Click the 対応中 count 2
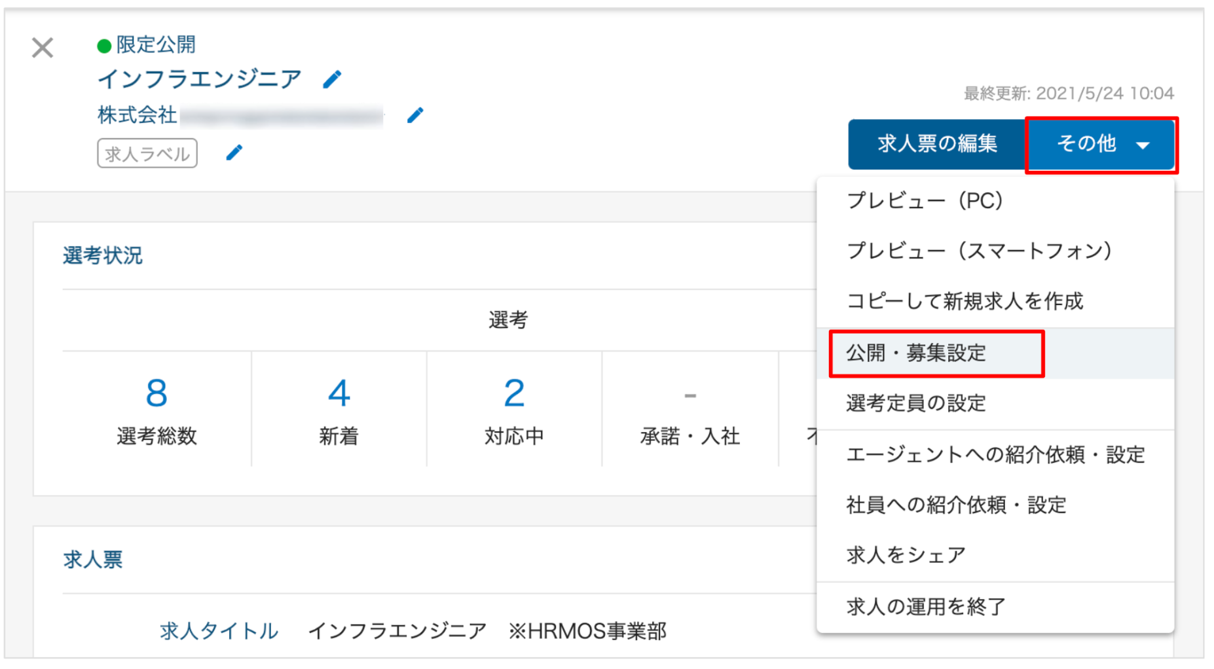1214x669 pixels. coord(514,393)
